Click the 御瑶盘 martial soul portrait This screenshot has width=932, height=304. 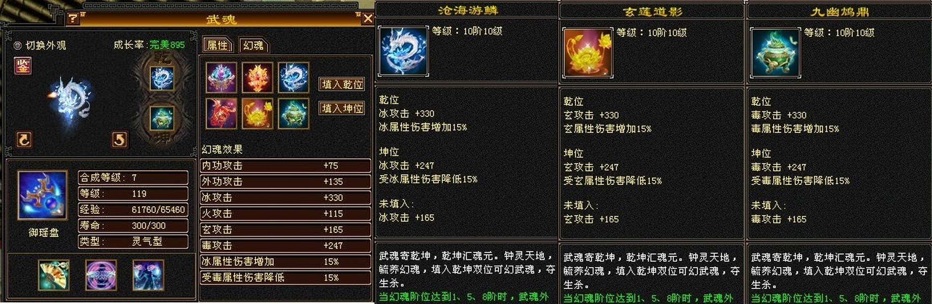point(43,195)
